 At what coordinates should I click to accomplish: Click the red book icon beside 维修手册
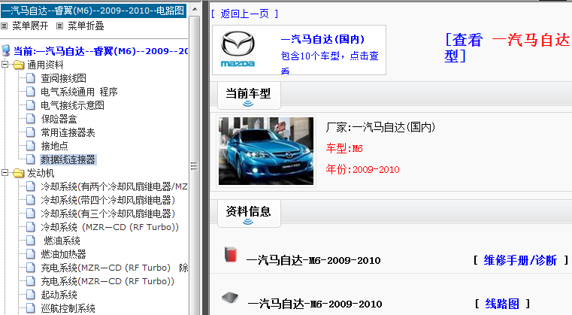[x=230, y=254]
